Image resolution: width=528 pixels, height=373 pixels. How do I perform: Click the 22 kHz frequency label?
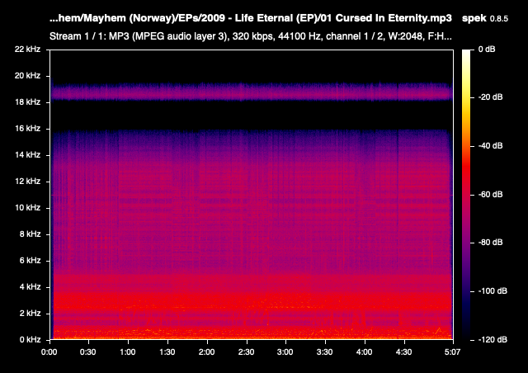27,50
